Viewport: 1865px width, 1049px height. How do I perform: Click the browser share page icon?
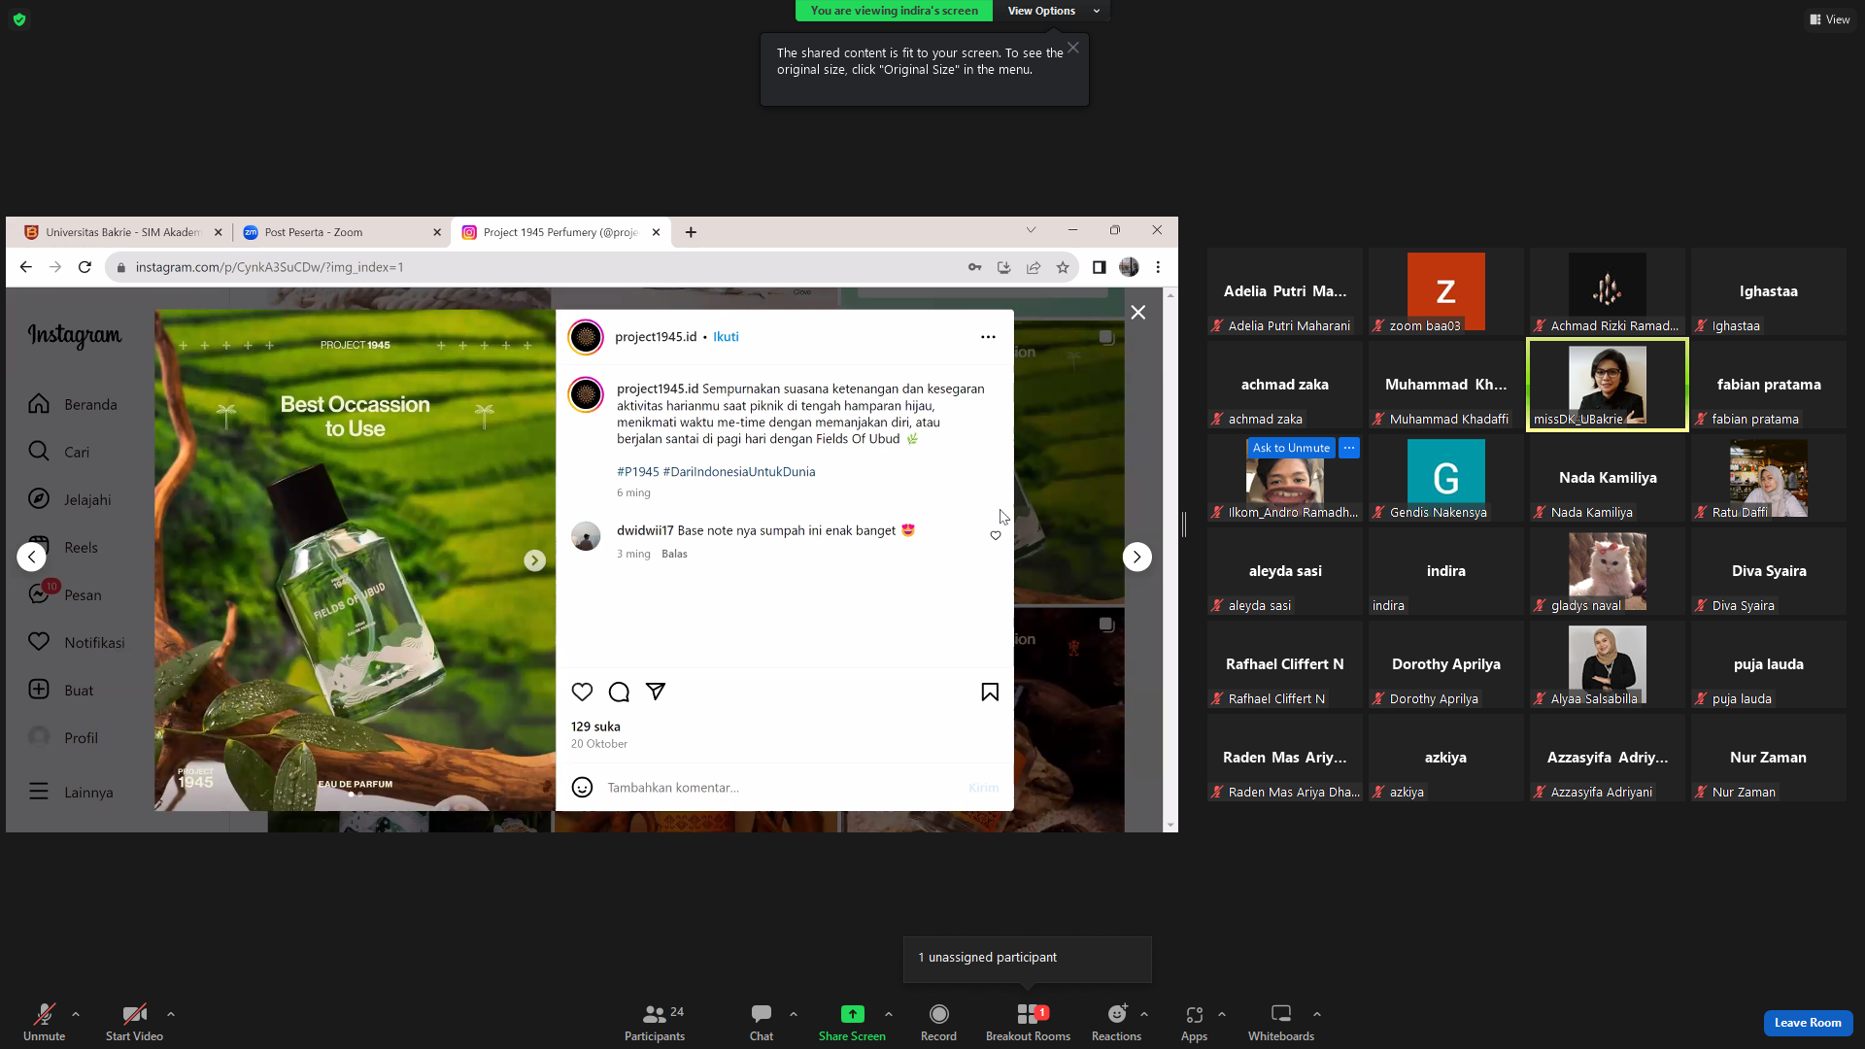tap(1034, 267)
